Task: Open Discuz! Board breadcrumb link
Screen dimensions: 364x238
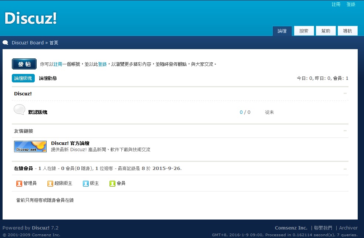Action: pyautogui.click(x=28, y=42)
